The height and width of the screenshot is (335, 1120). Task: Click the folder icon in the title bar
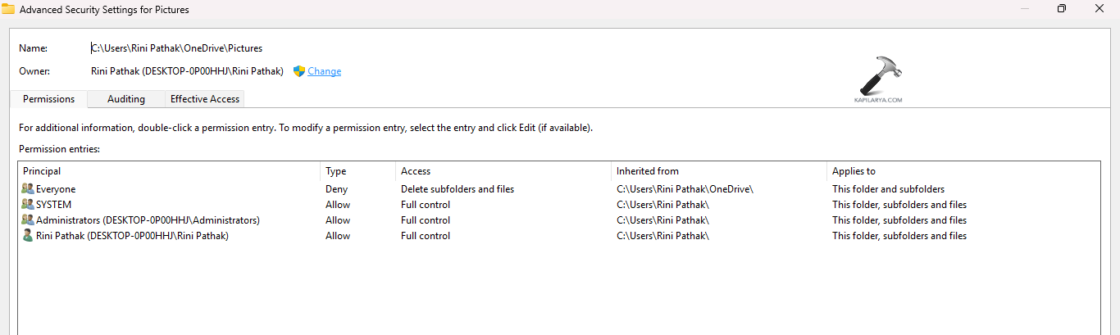(x=8, y=10)
